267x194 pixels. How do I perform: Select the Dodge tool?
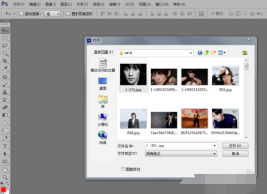coord(5,131)
